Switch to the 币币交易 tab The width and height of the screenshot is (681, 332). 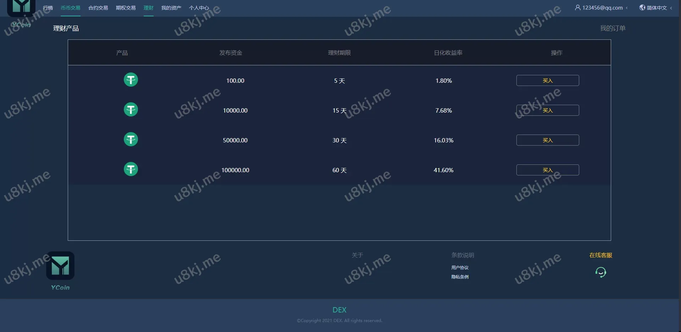(x=70, y=8)
